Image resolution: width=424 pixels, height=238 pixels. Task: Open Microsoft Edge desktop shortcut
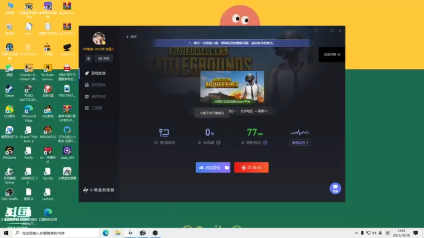[x=29, y=114]
